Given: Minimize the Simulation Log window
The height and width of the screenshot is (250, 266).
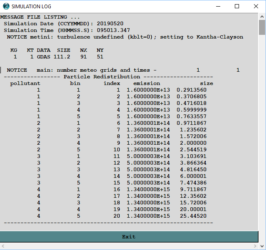Looking at the screenshot, I should 218,6.
